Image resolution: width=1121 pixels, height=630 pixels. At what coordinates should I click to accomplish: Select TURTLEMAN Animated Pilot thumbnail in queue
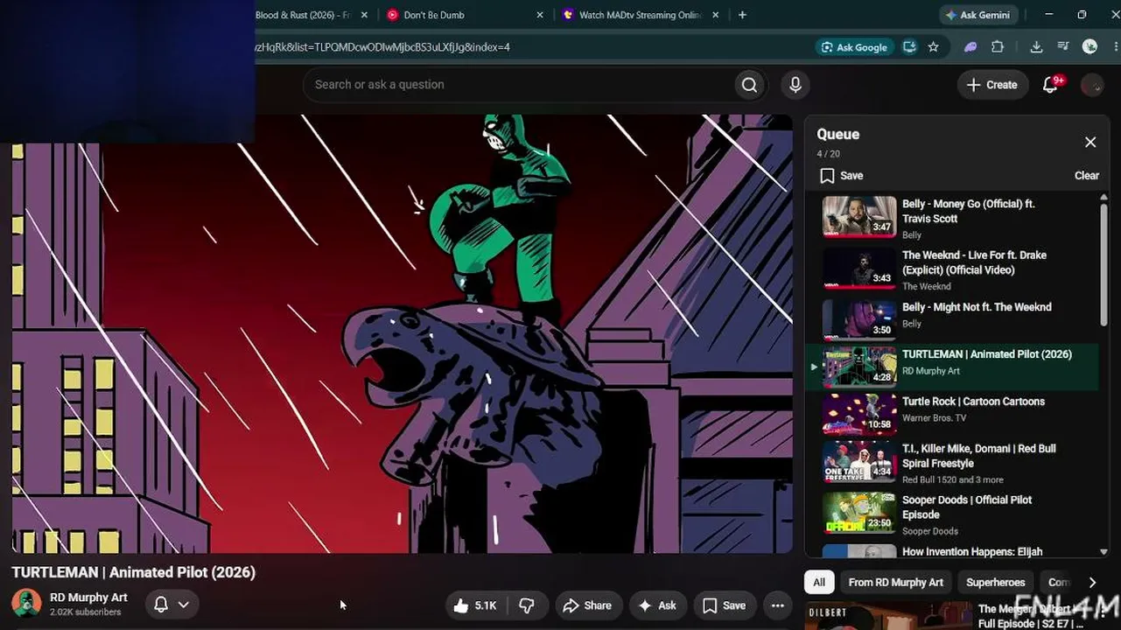click(859, 367)
